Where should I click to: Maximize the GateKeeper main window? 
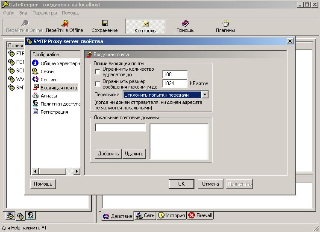307,5
